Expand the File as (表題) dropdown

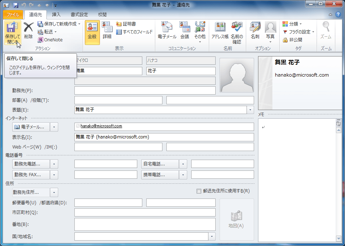pyautogui.click(x=250, y=110)
